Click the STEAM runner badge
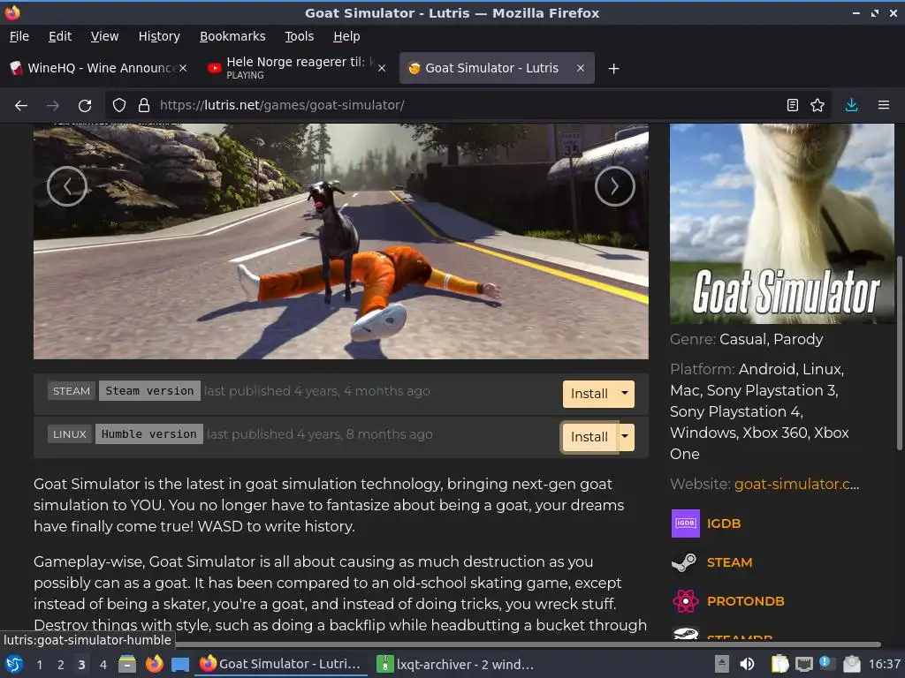 [x=72, y=391]
